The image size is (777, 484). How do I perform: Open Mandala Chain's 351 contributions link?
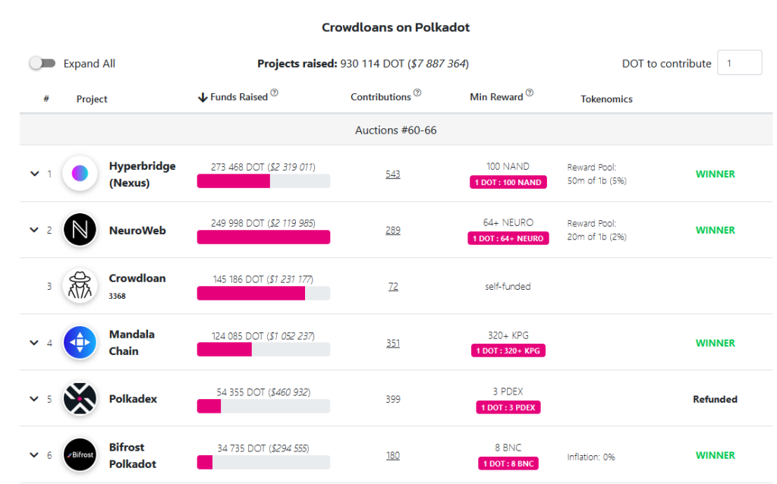(392, 344)
